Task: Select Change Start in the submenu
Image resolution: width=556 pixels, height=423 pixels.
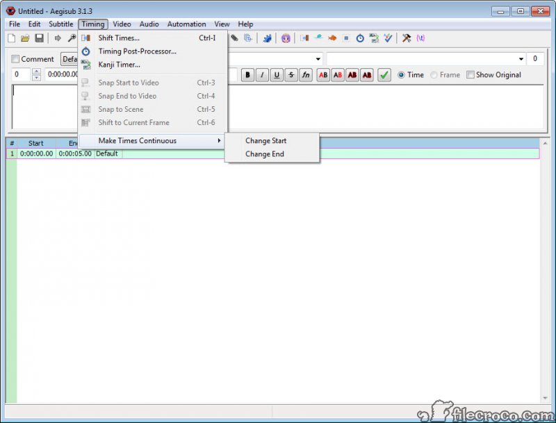Action: (x=272, y=140)
